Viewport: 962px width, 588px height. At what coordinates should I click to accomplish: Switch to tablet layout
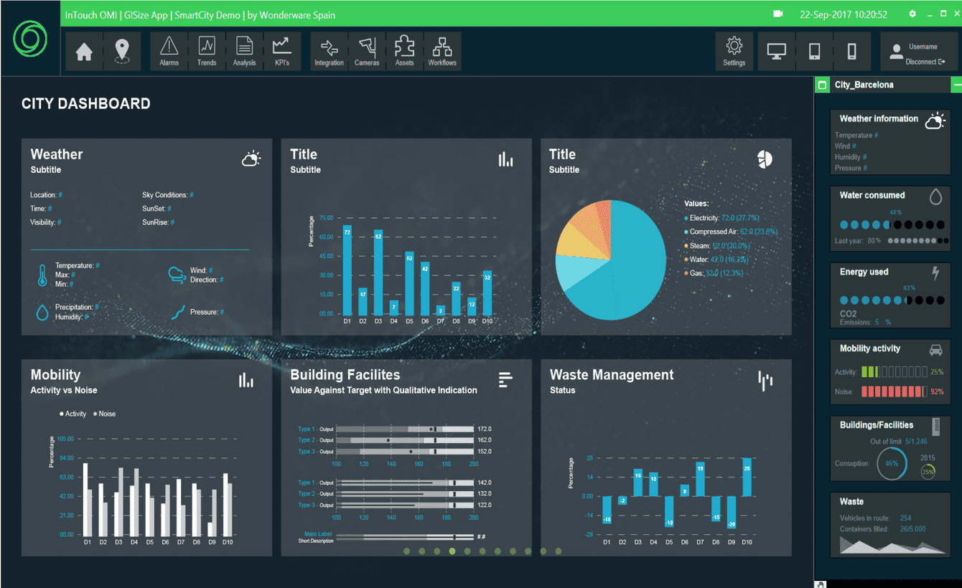click(814, 52)
